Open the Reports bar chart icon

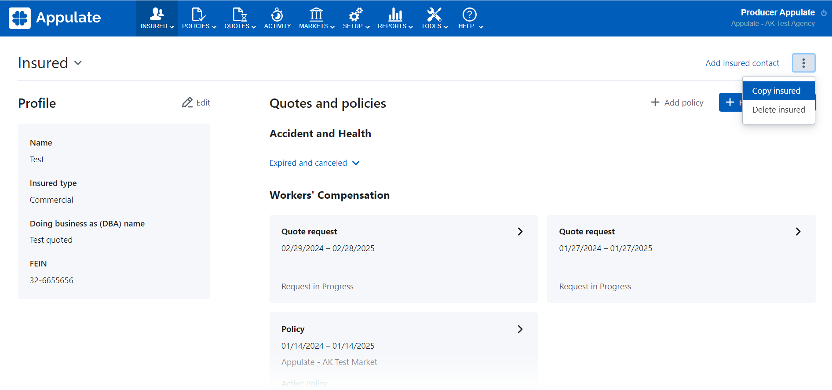point(395,15)
